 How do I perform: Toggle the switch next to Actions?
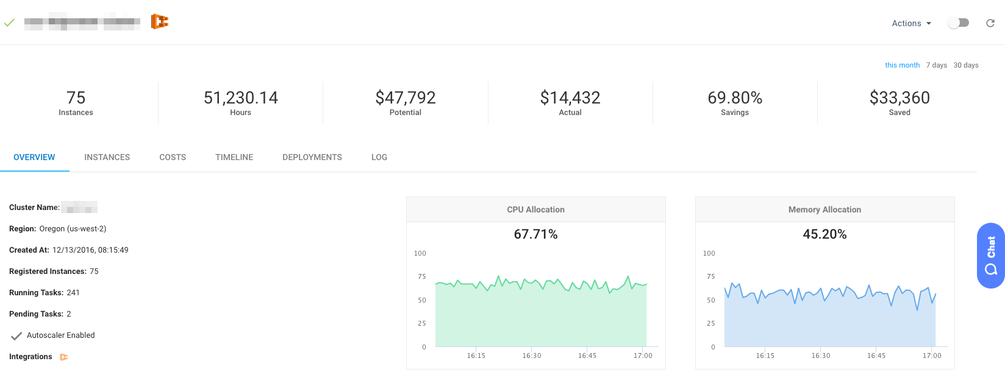click(958, 23)
